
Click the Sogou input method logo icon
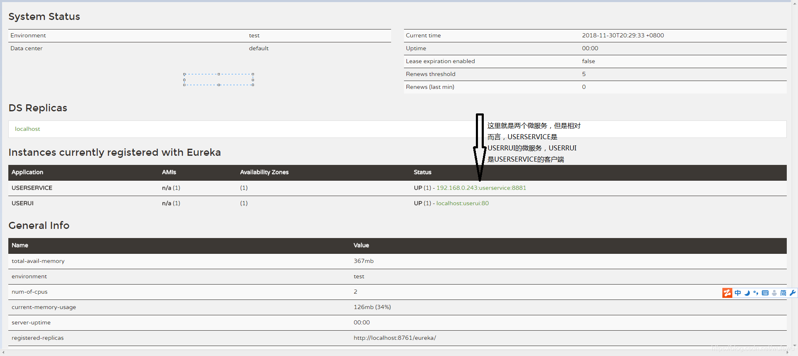(727, 293)
